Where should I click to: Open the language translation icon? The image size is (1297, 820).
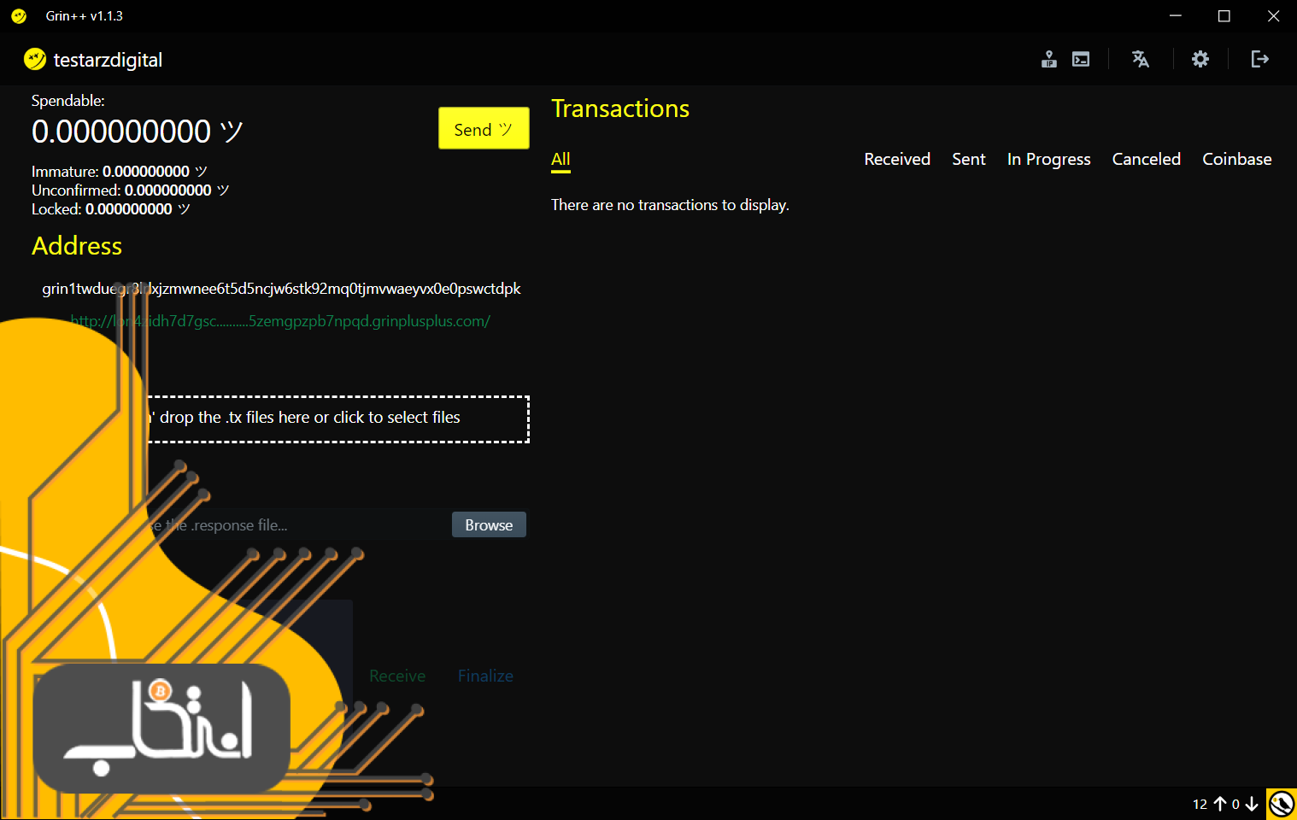(1141, 59)
